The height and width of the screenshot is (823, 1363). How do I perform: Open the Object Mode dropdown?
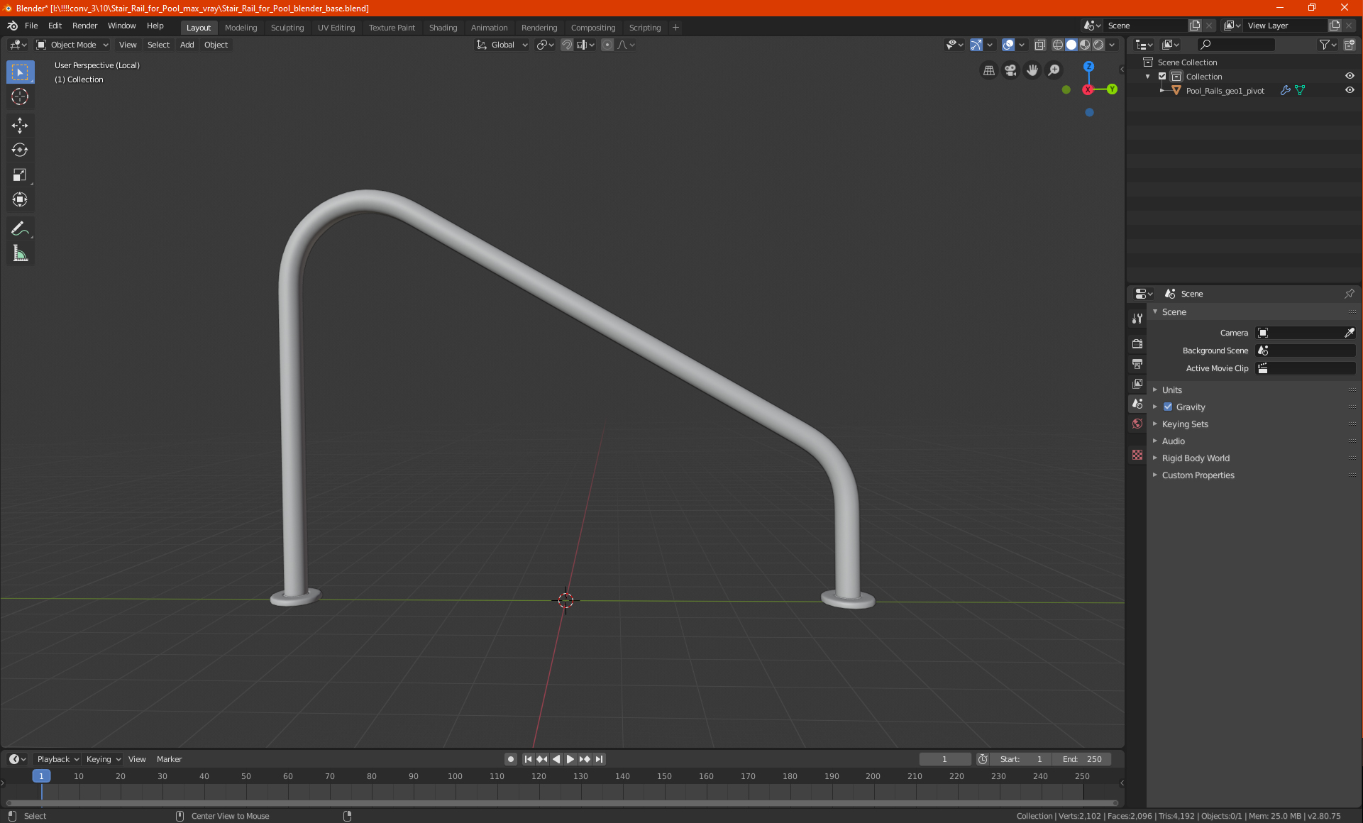point(72,45)
